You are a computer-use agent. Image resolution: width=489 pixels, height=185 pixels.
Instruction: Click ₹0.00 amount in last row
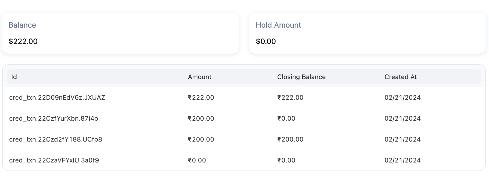click(x=197, y=160)
